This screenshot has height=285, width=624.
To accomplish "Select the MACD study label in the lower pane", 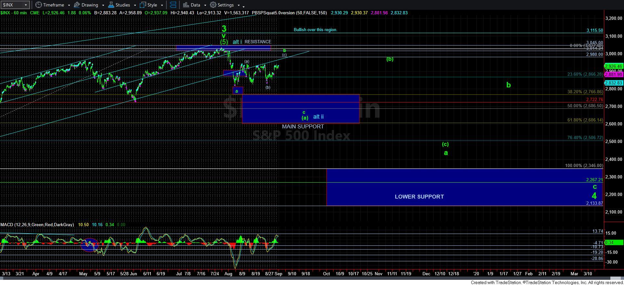I will [37, 225].
